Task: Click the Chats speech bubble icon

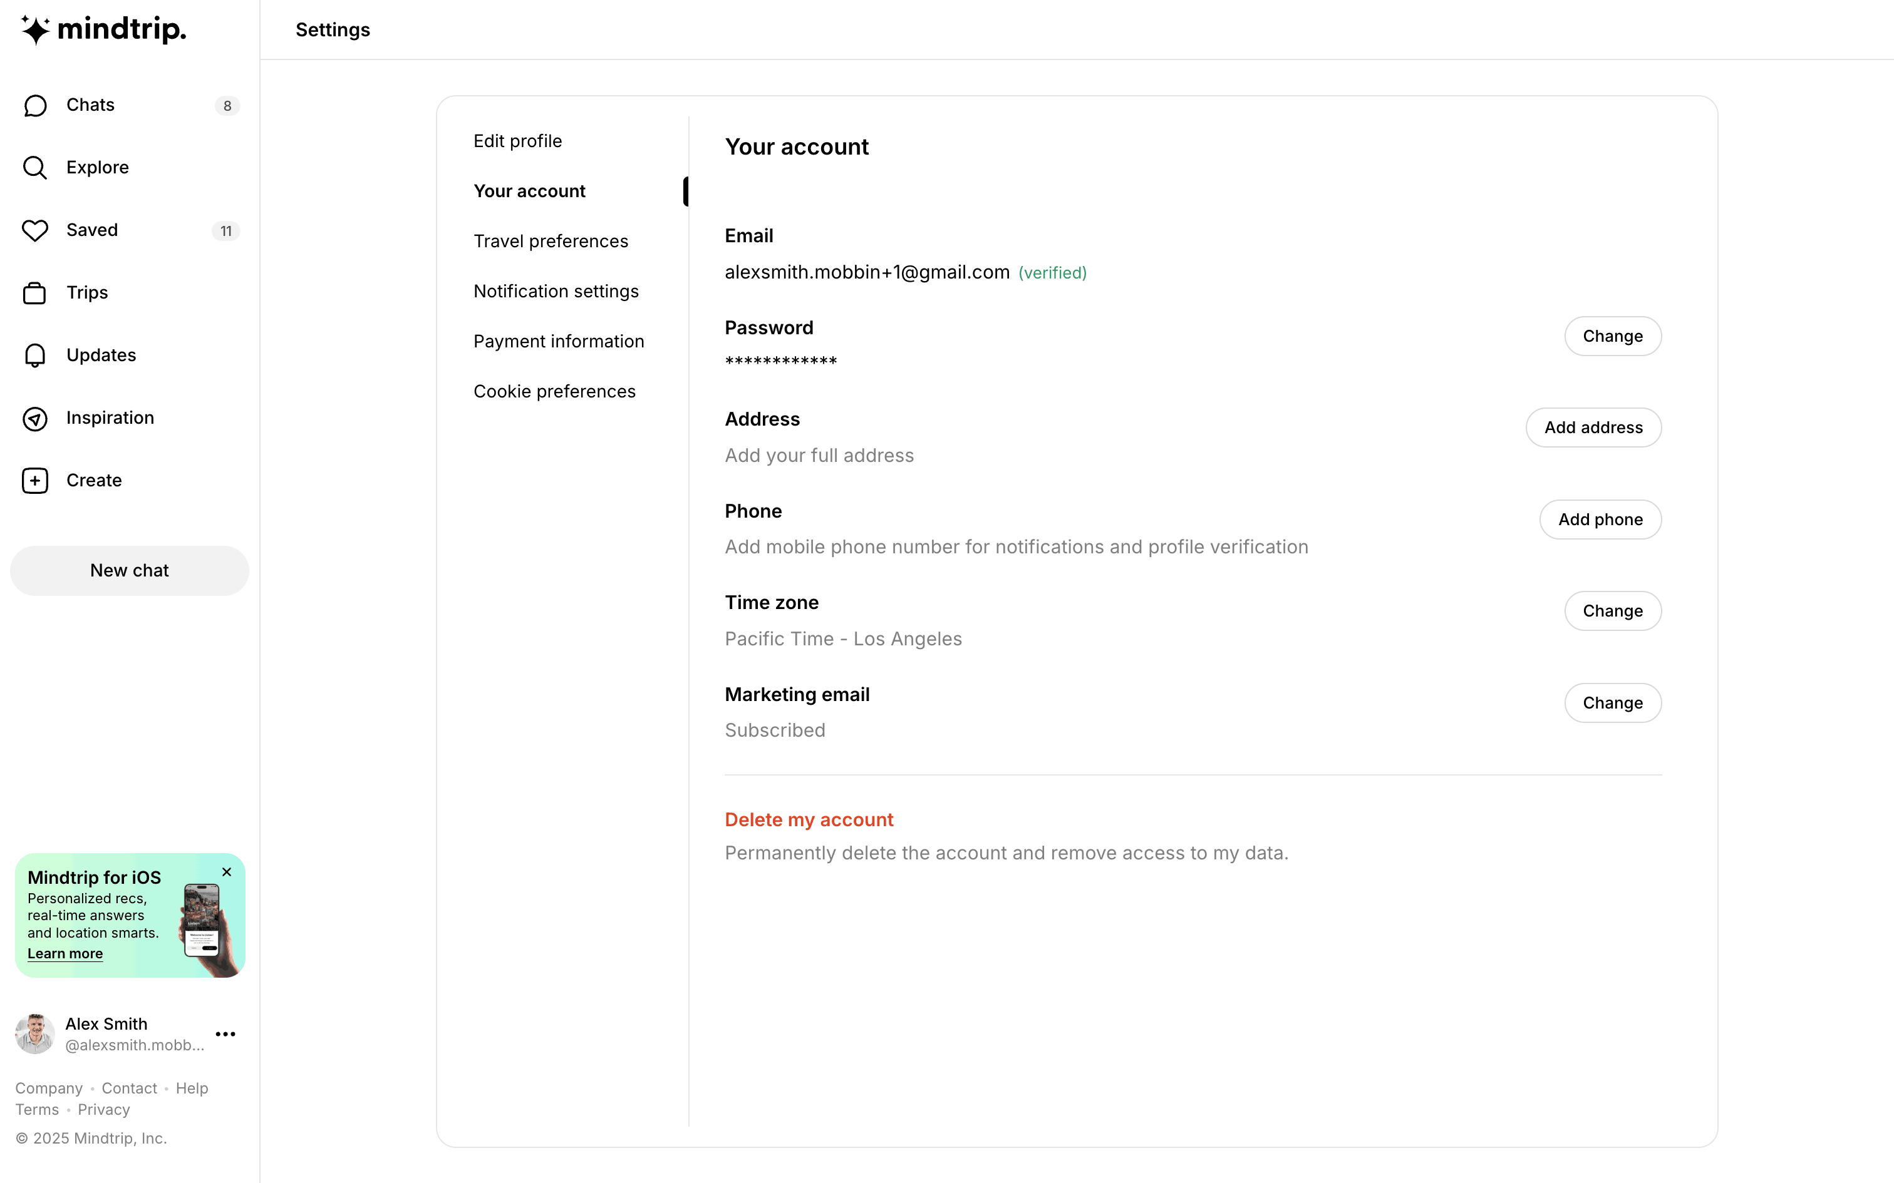Action: 35,106
